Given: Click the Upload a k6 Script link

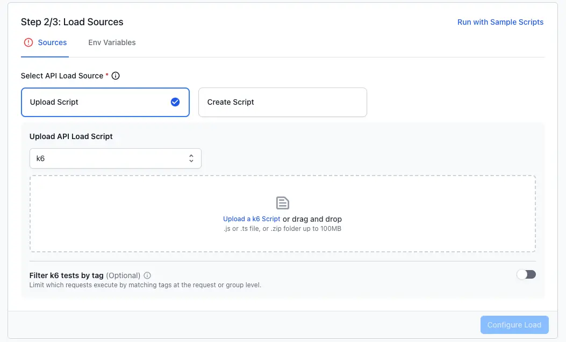Looking at the screenshot, I should (x=252, y=219).
